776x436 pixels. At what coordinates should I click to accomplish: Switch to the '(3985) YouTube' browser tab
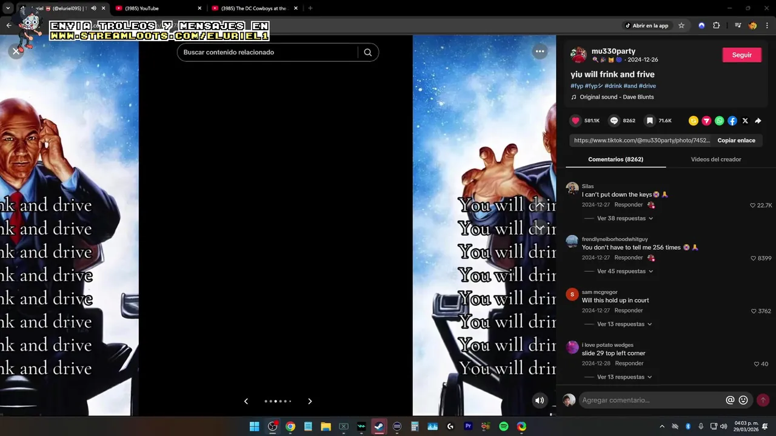tap(158, 8)
